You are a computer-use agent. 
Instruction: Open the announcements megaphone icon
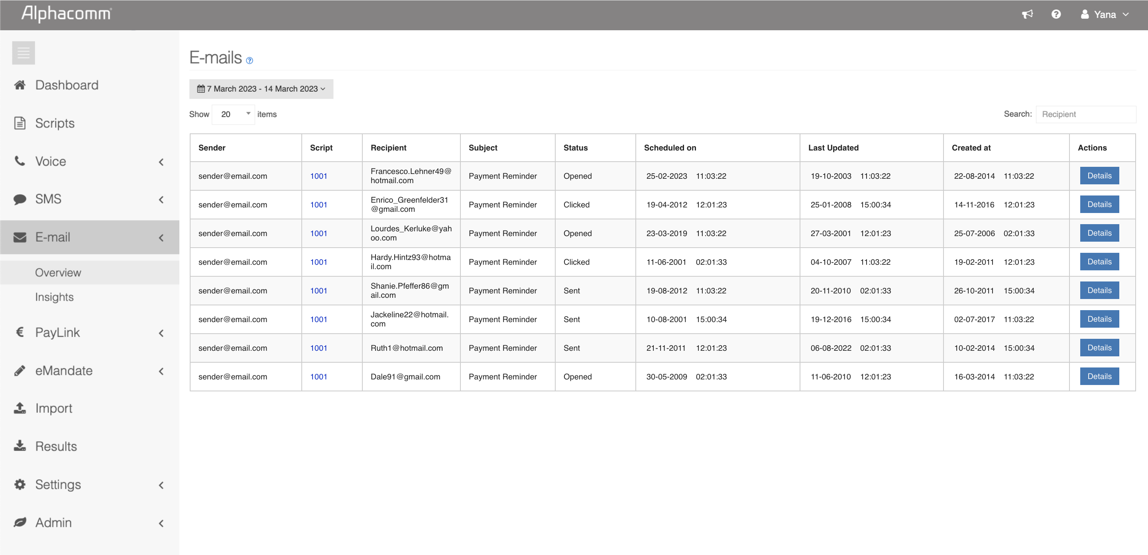(x=1027, y=14)
